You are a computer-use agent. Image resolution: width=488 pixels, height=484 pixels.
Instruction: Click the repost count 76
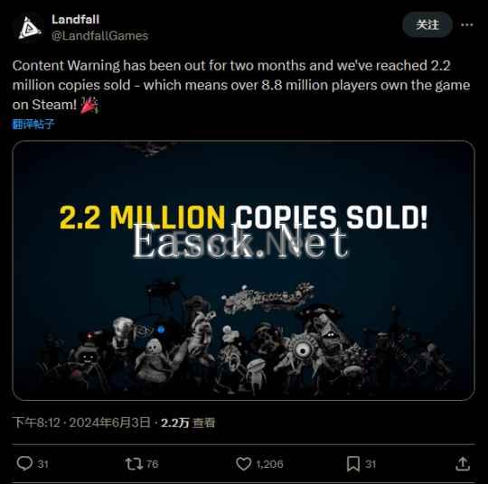pos(152,464)
